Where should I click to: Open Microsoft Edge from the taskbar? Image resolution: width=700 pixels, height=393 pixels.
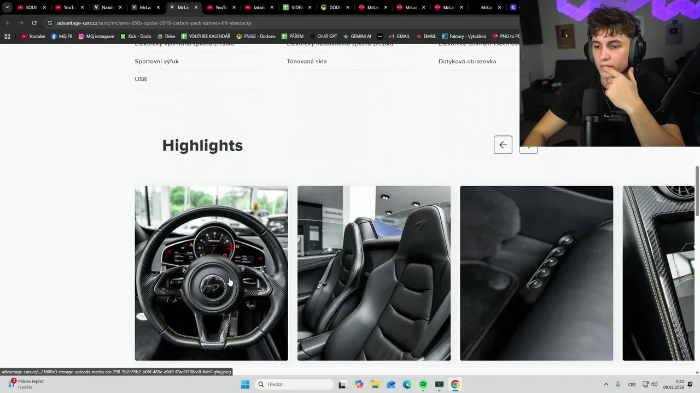point(407,384)
